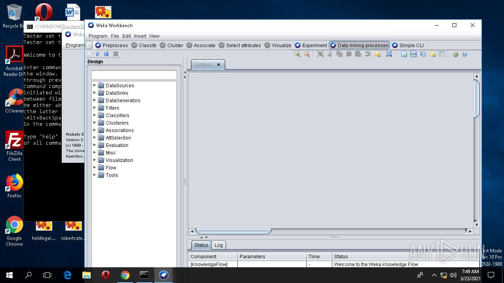This screenshot has width=504, height=283.
Task: Click the perspective settings puzzle icon
Action: (89, 45)
